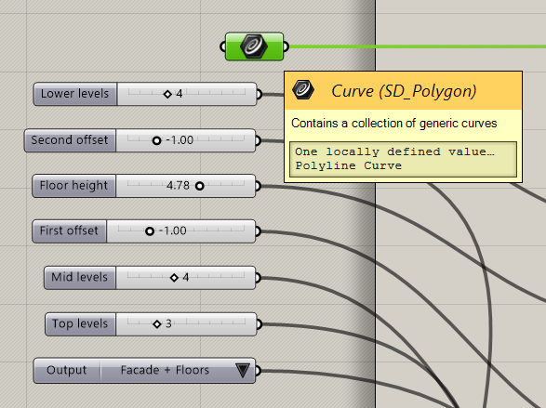
Task: Click the Curve component input grip
Action: [x=223, y=46]
